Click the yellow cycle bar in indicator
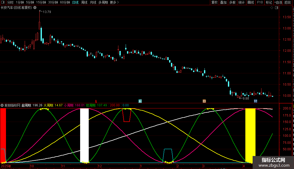294x169 pixels. (251, 135)
